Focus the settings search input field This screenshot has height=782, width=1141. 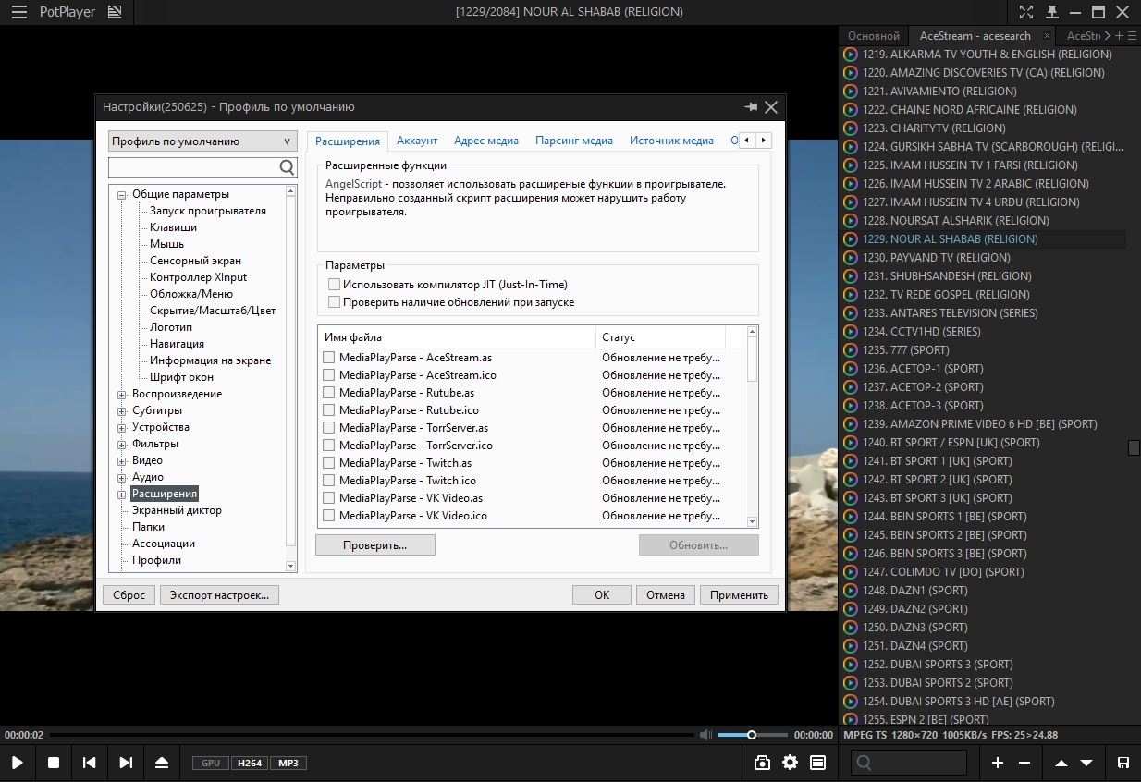click(x=193, y=167)
